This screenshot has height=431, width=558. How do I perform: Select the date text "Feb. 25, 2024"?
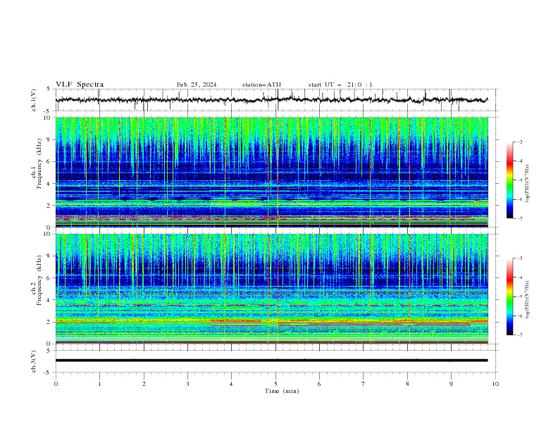pyautogui.click(x=197, y=85)
